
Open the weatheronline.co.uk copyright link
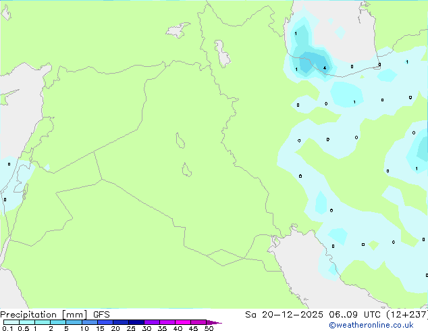[x=371, y=325]
